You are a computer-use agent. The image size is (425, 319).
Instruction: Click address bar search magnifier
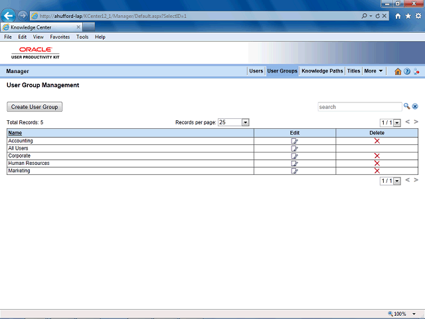point(365,16)
